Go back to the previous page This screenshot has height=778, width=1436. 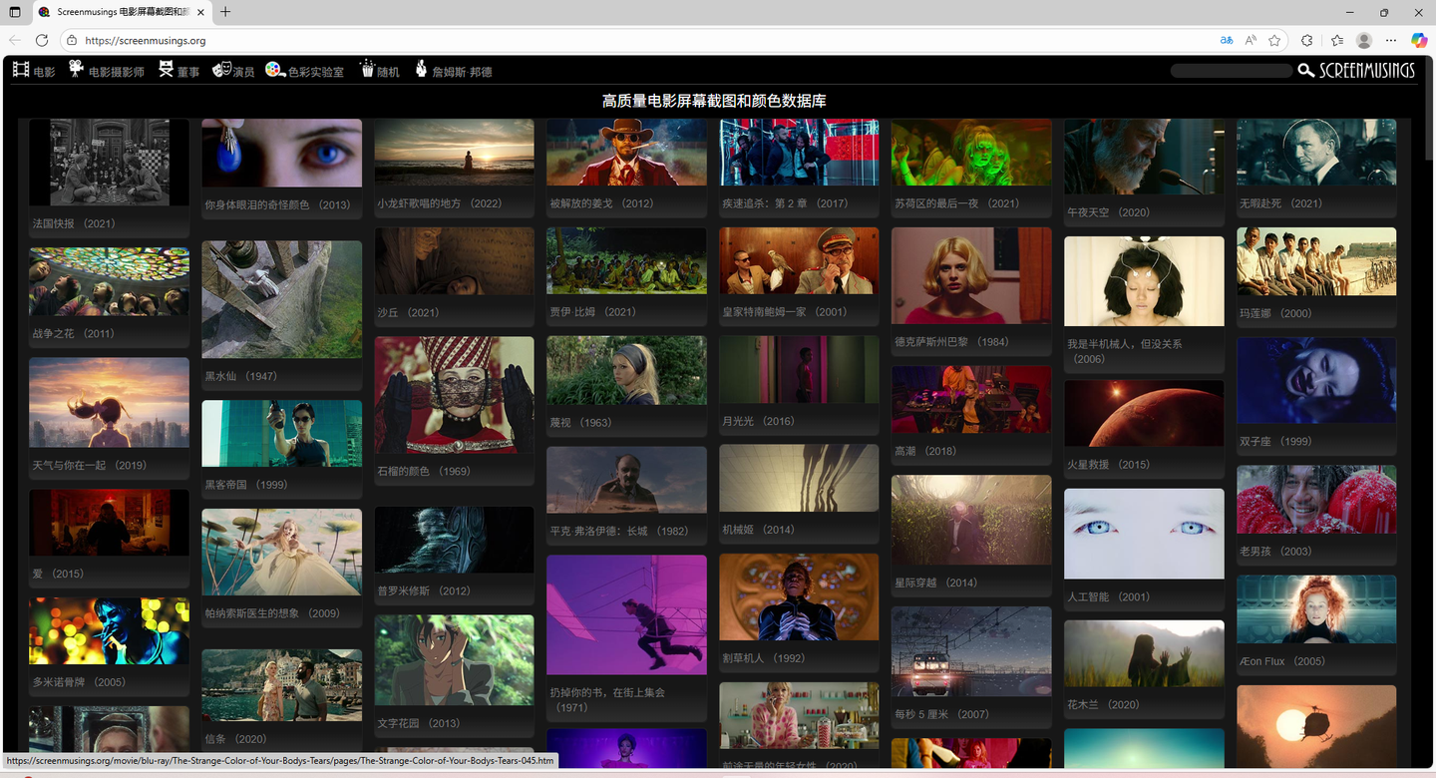[x=15, y=40]
